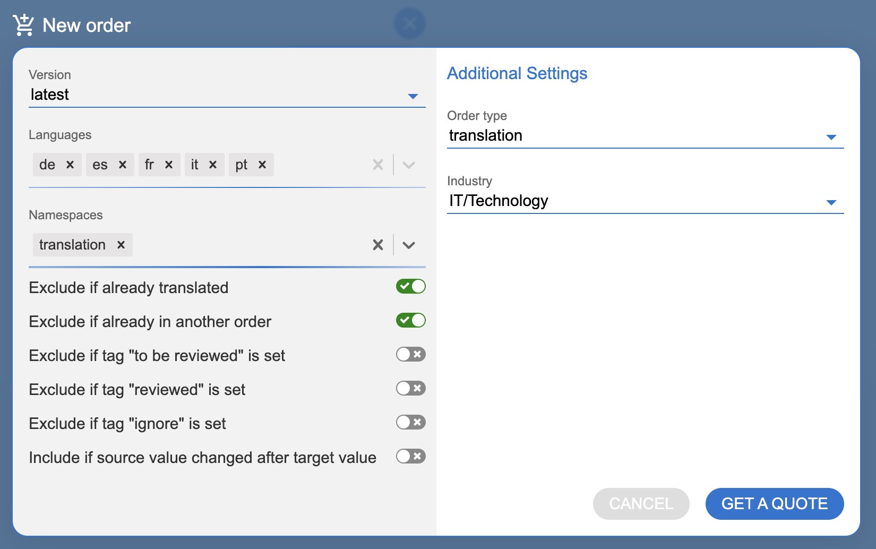Remove the 'translation' namespace chip
The image size is (876, 549).
tap(121, 245)
